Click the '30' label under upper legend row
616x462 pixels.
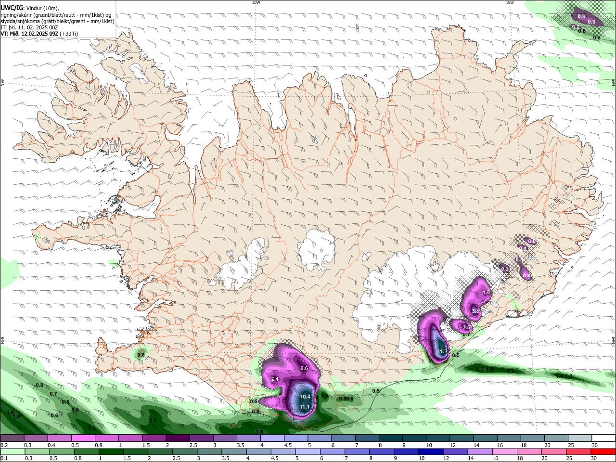pos(595,445)
